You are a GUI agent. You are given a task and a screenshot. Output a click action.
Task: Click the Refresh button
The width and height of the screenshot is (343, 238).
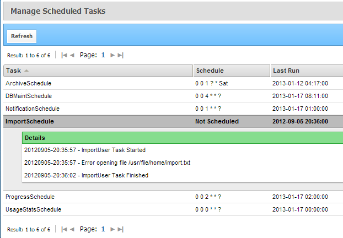point(22,36)
